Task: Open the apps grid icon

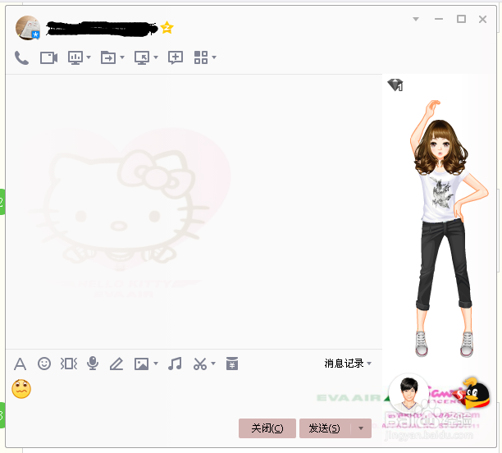Action: (201, 57)
